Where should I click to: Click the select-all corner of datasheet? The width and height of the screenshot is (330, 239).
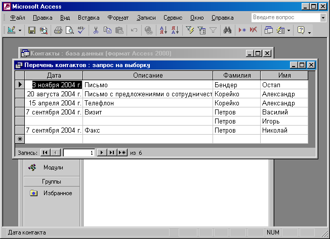tap(20, 76)
